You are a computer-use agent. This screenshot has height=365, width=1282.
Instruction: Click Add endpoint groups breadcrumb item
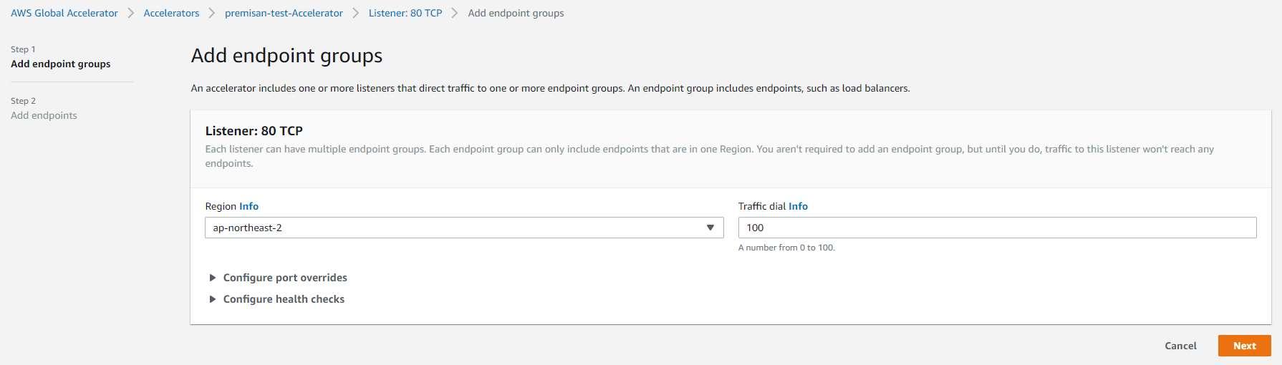tap(516, 14)
